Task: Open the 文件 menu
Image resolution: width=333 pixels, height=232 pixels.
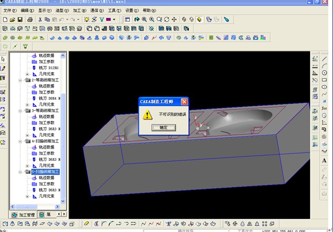Action: (10, 11)
